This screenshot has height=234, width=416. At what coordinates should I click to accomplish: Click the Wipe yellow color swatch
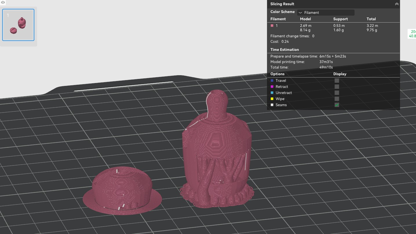click(x=272, y=99)
